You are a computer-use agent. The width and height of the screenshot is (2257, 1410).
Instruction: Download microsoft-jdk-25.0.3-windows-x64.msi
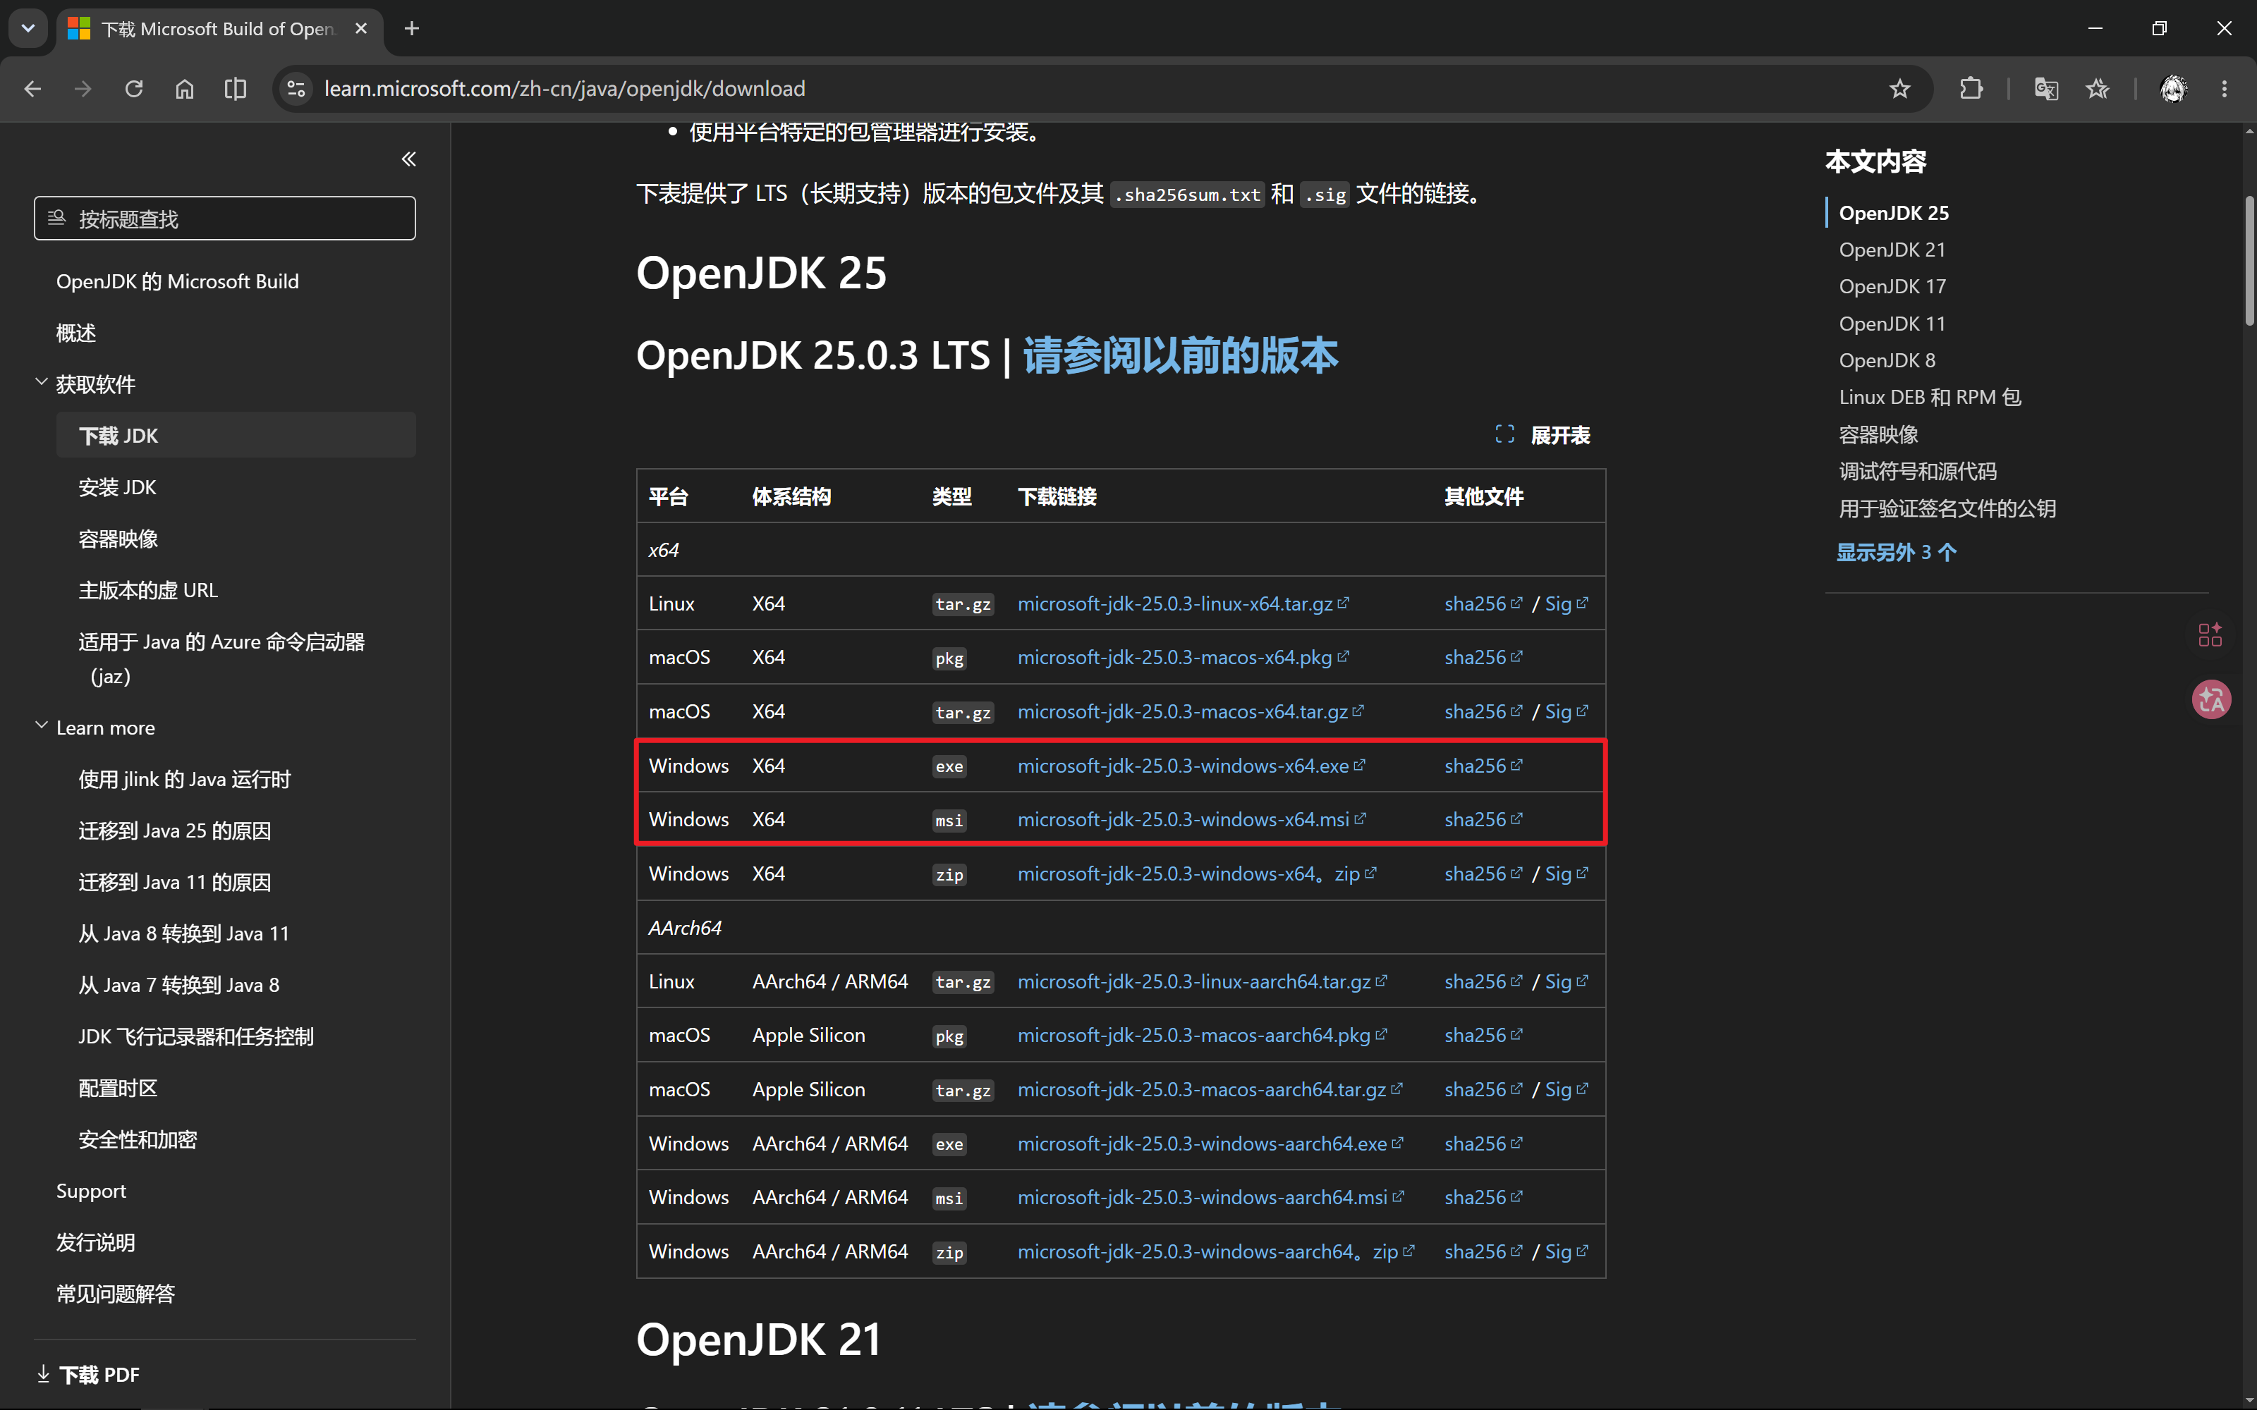click(x=1192, y=820)
